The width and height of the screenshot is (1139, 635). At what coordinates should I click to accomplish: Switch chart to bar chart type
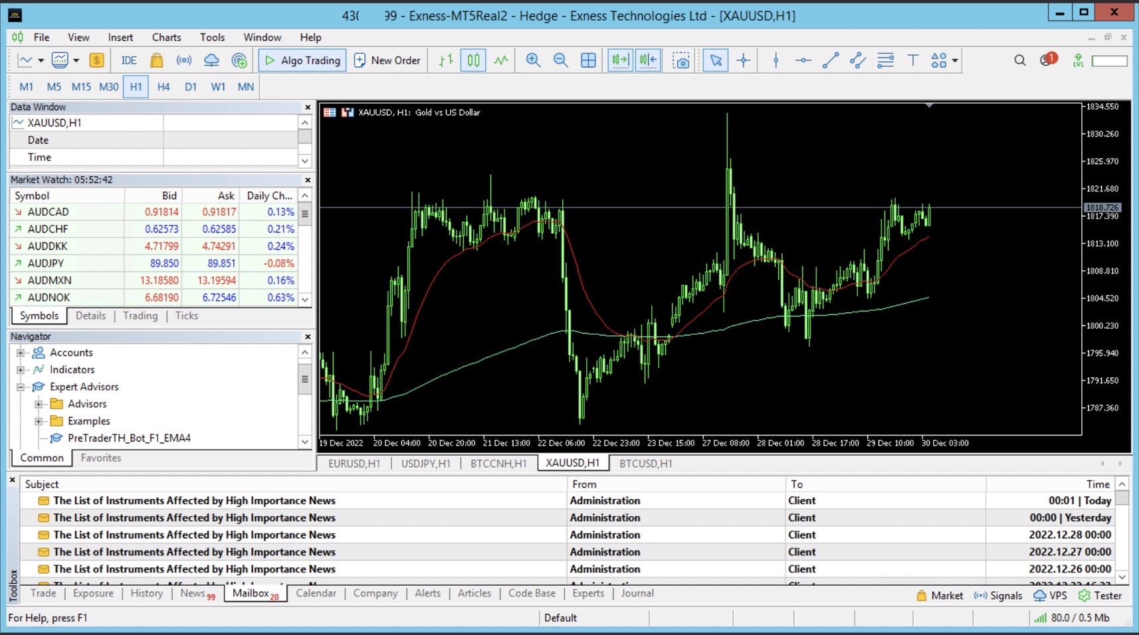[x=446, y=60]
